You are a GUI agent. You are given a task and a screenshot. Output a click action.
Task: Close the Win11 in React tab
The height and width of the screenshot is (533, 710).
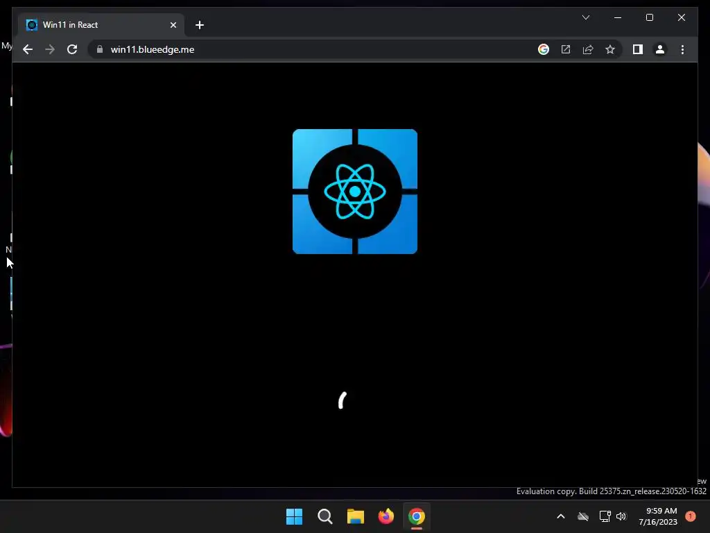point(173,25)
